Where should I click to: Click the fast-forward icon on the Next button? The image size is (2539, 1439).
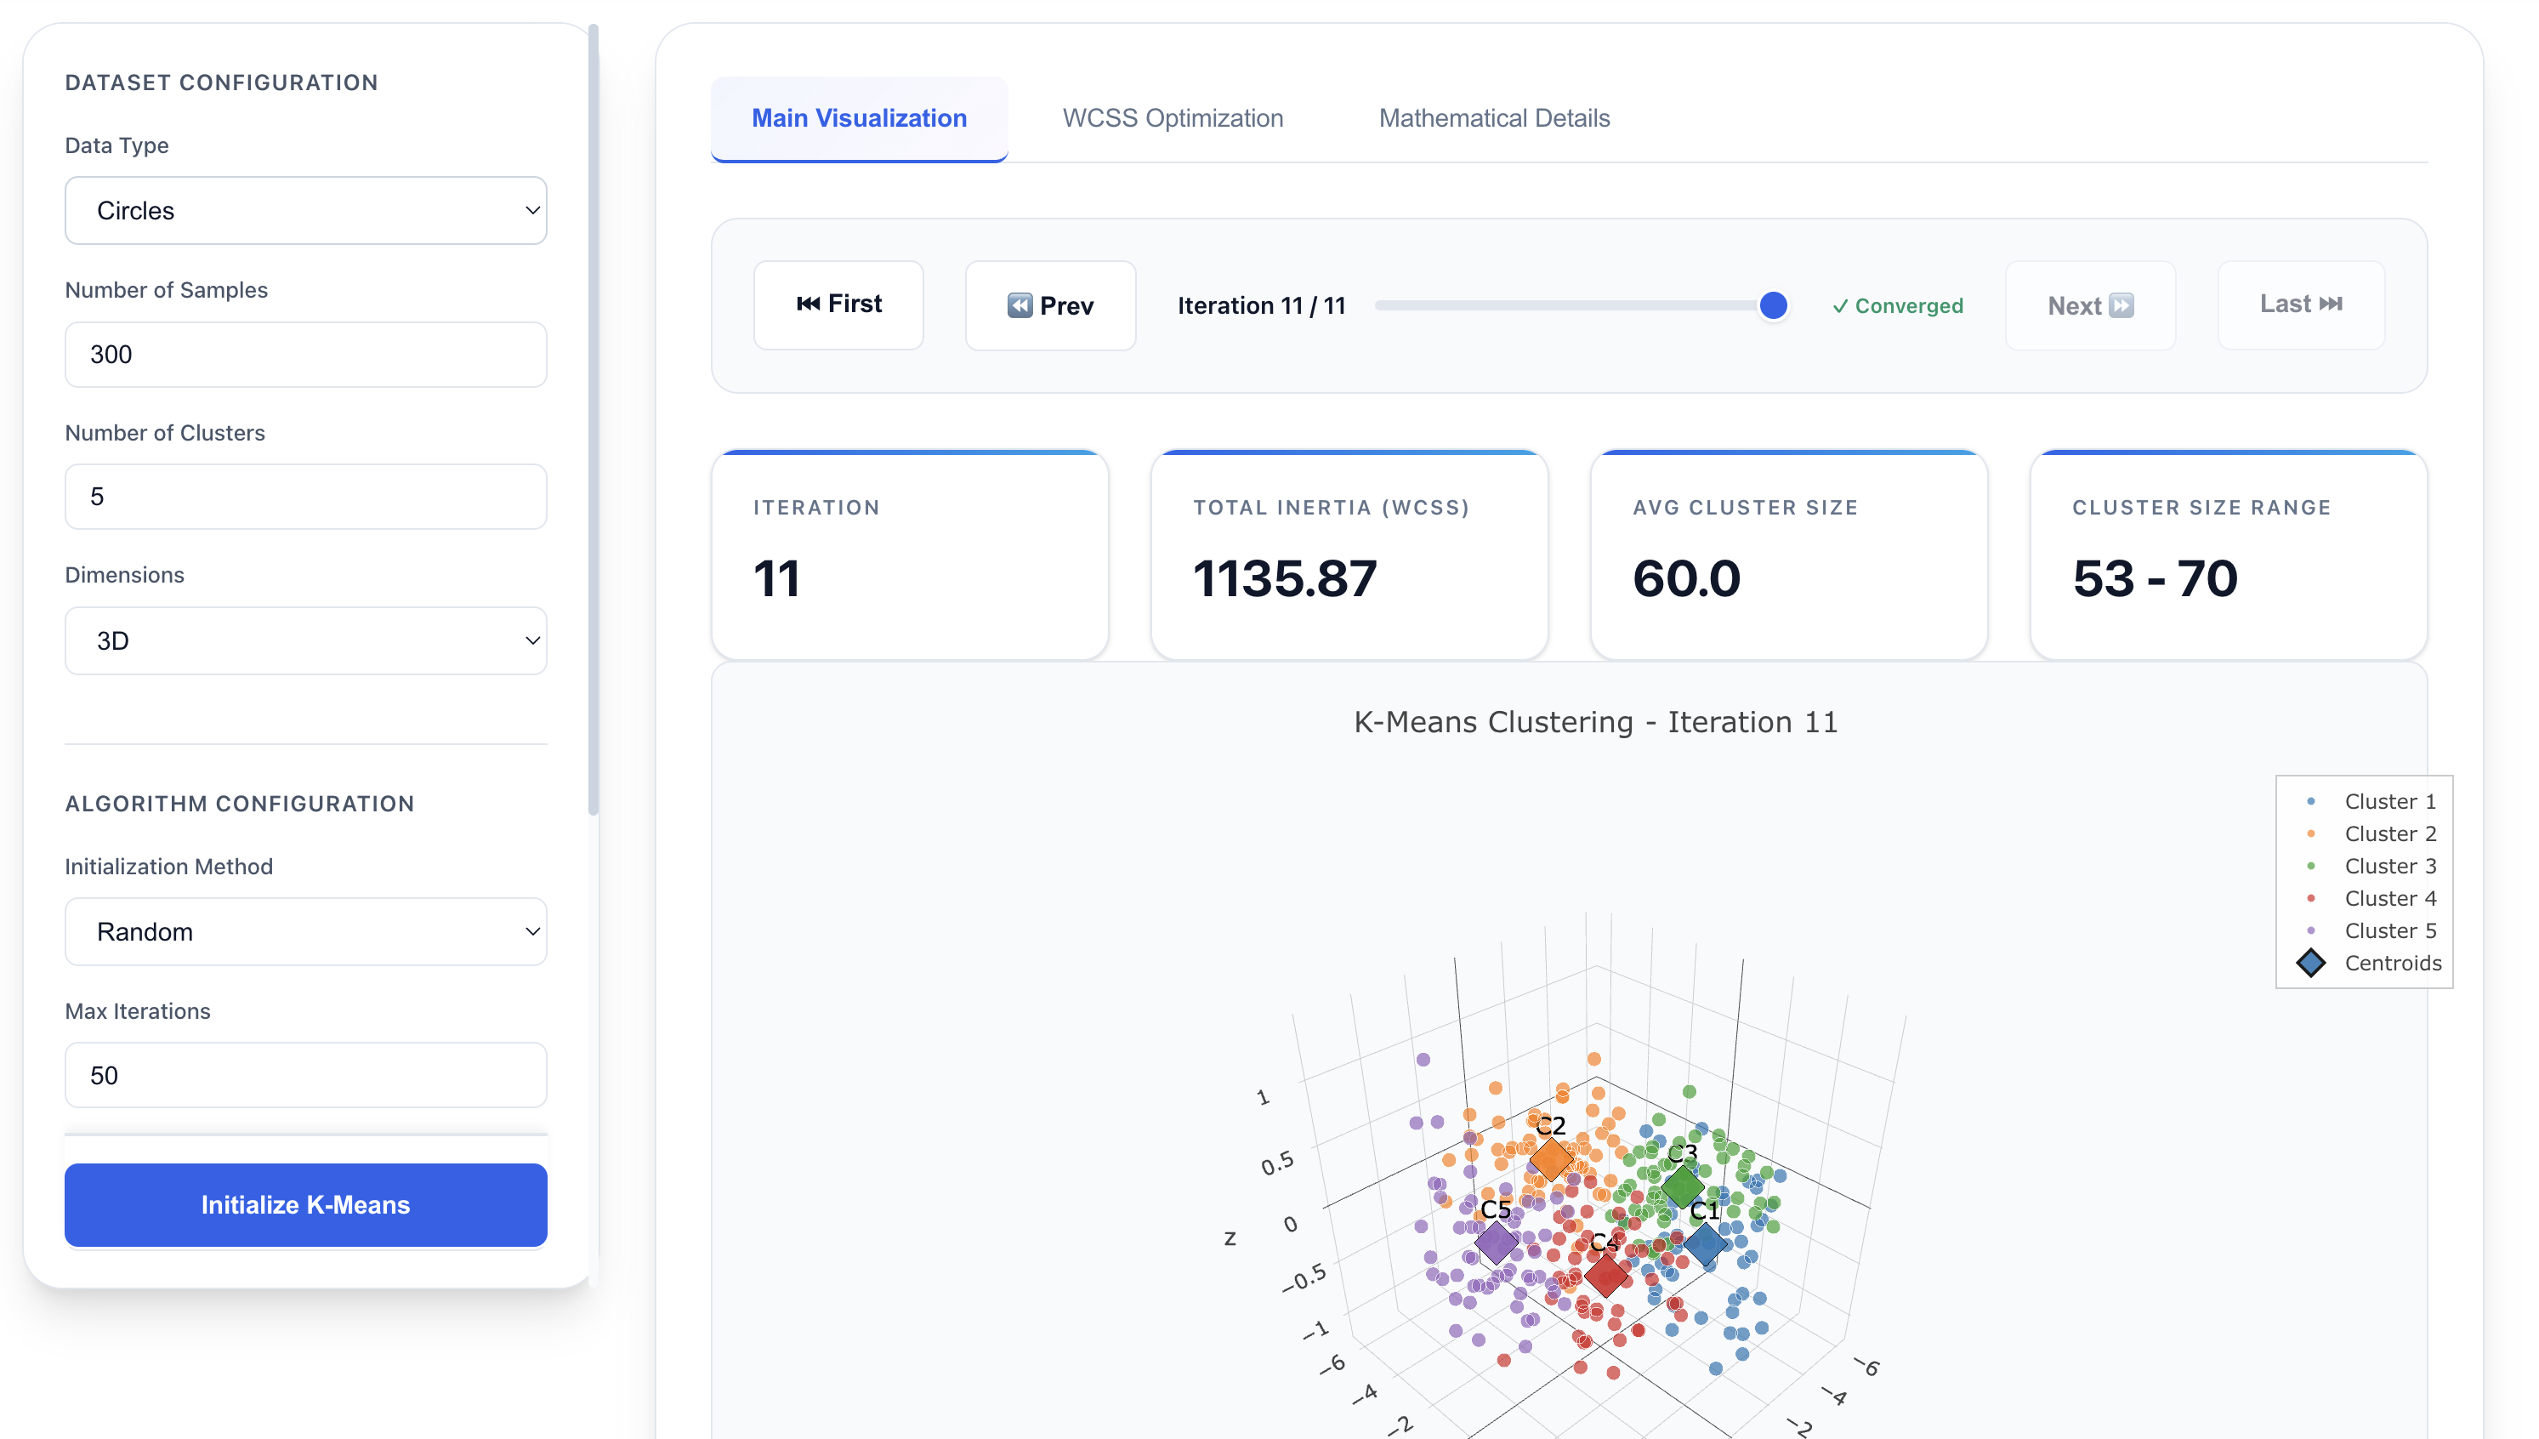click(2122, 305)
